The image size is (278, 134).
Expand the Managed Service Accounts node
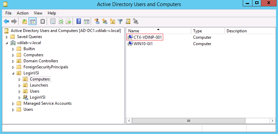[x=13, y=104]
